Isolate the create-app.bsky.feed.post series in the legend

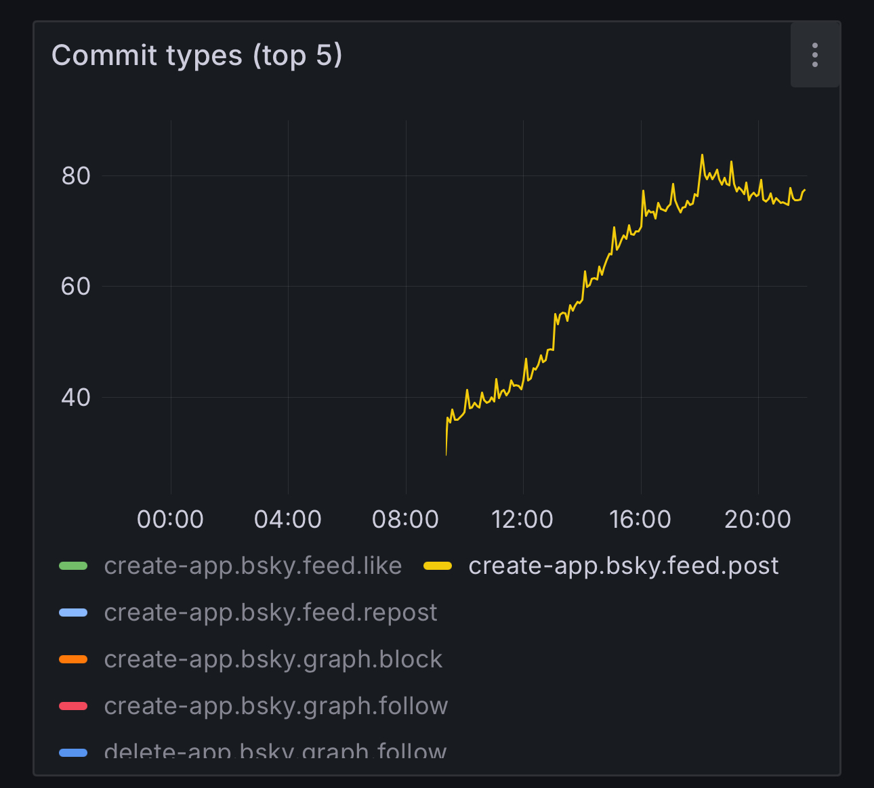pos(623,566)
